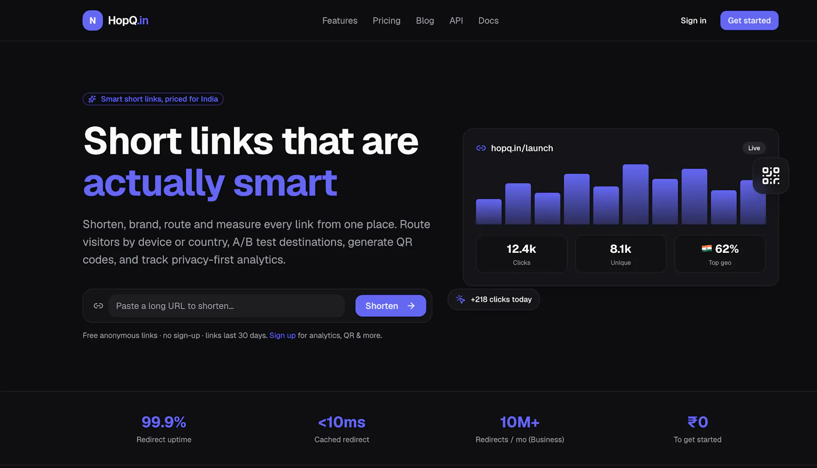Click the 'actually smart' headline text
This screenshot has width=817, height=468.
(210, 183)
